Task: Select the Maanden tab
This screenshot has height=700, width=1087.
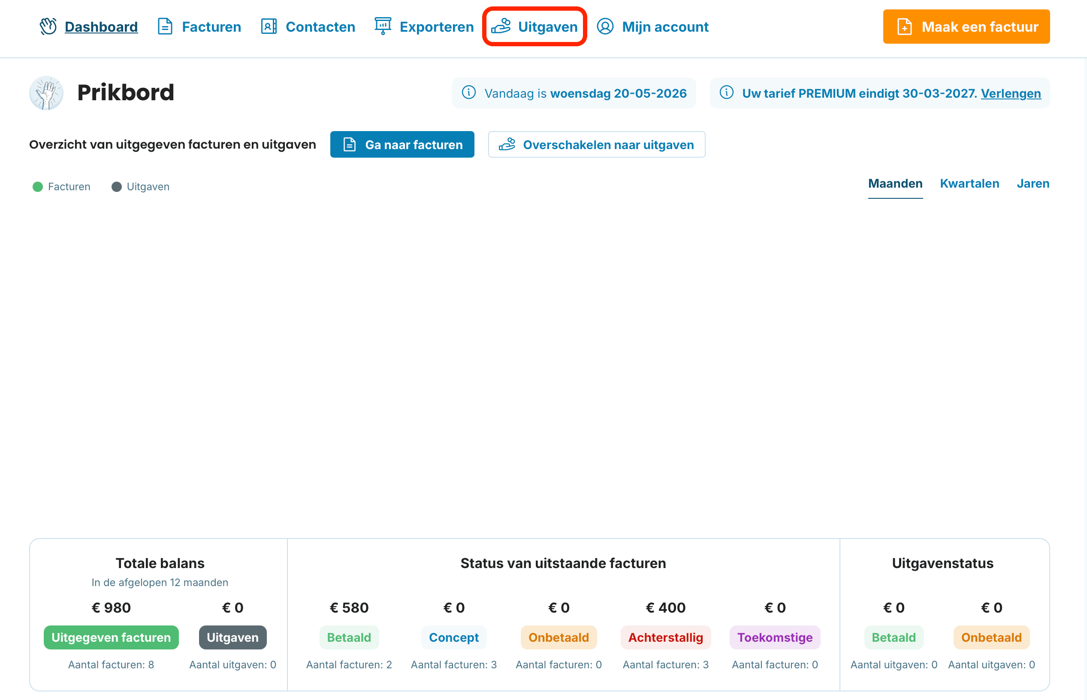Action: 895,184
